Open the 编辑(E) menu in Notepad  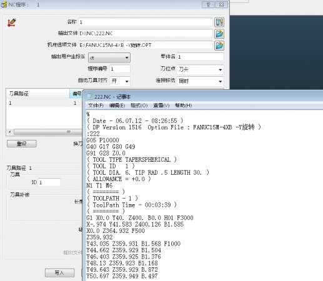click(x=117, y=106)
